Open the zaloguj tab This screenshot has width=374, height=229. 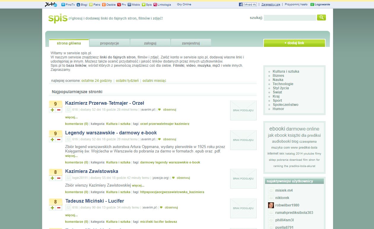click(x=150, y=43)
